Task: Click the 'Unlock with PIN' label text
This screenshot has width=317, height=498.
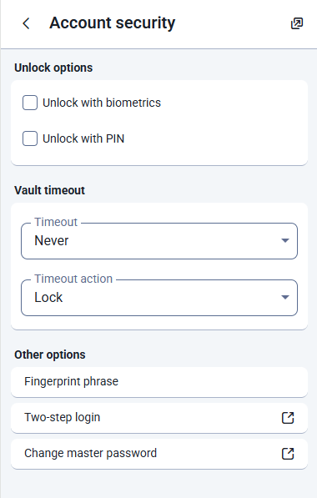Action: pyautogui.click(x=83, y=138)
